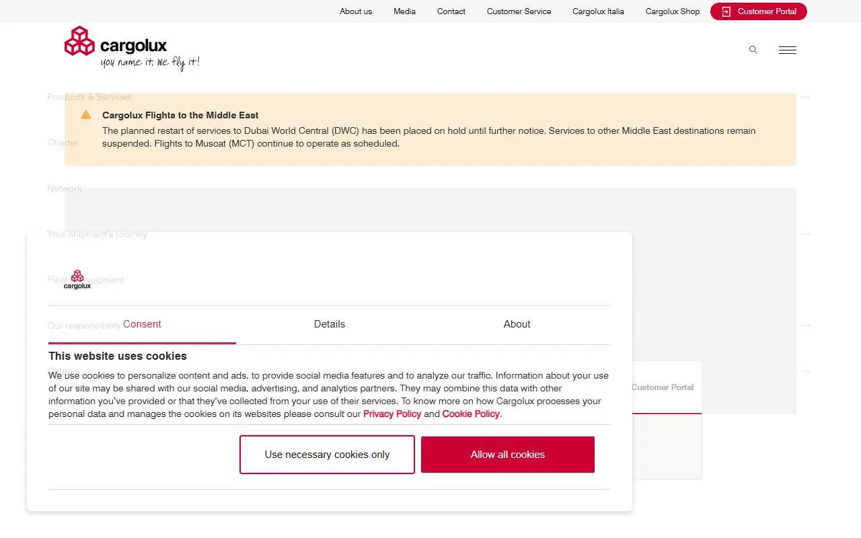Choose Use necessary cookies only
The image size is (861, 538).
click(x=327, y=455)
